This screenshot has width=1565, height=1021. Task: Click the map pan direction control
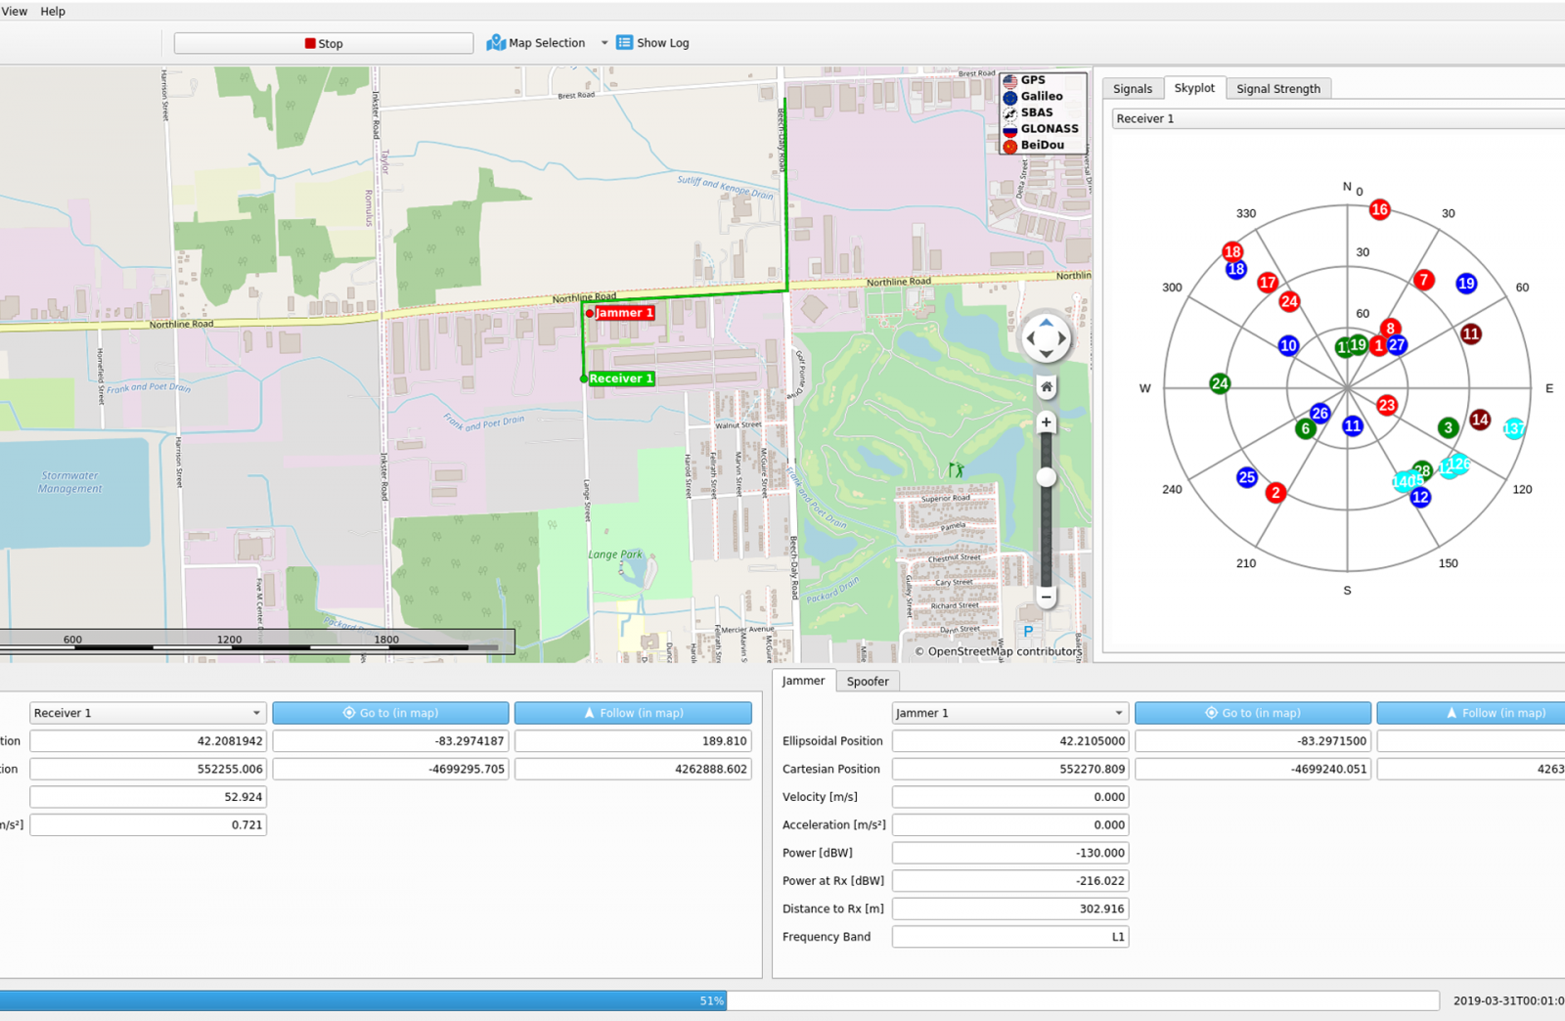click(1046, 338)
